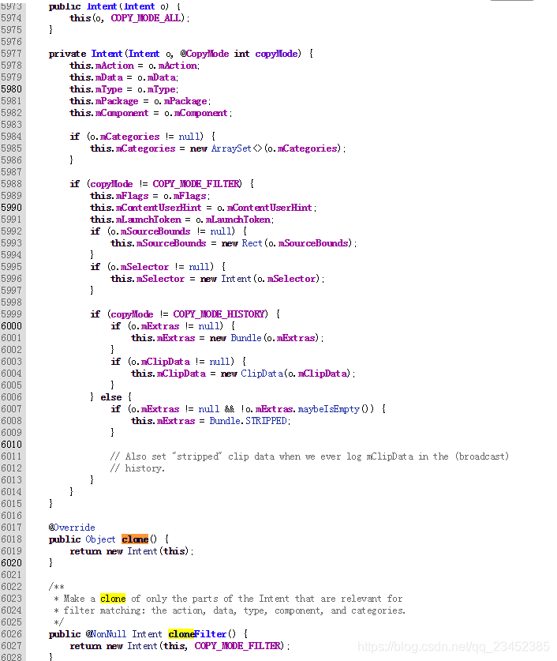Screen dimensions: 557x661
Task: Click the STRIPPED constant on line 6008
Action: (x=266, y=421)
